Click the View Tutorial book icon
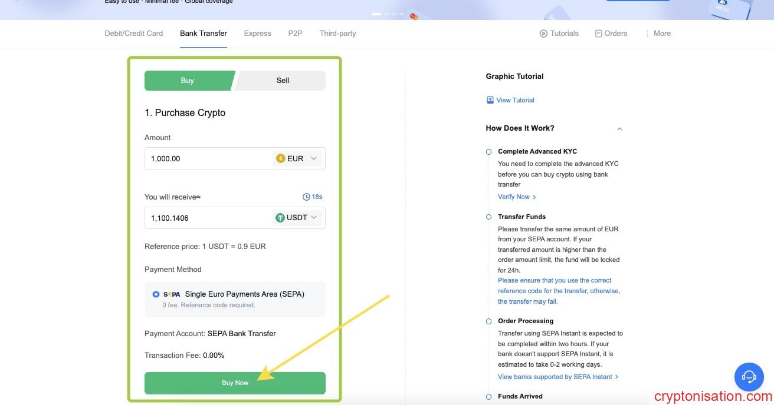Viewport: 774px width, 405px height. (x=490, y=100)
